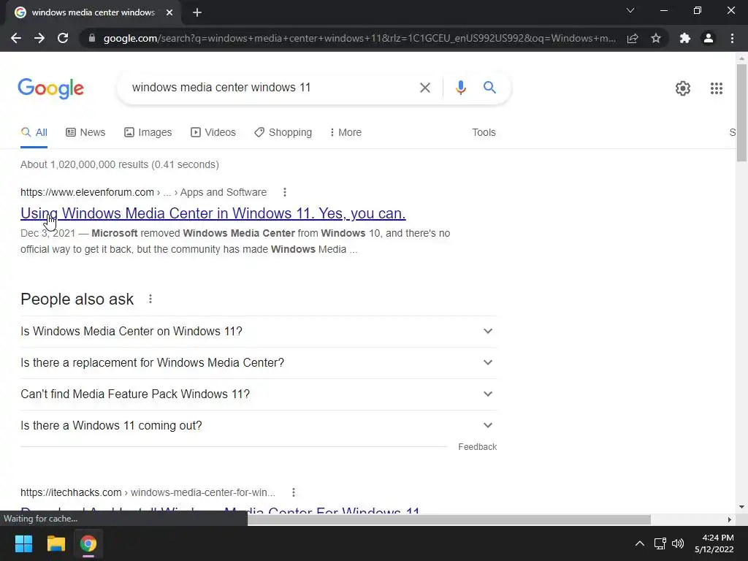The image size is (748, 561).
Task: Open the Windows Start menu
Action: coord(23,543)
